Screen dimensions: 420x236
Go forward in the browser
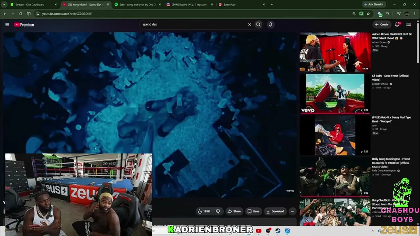(x=13, y=14)
